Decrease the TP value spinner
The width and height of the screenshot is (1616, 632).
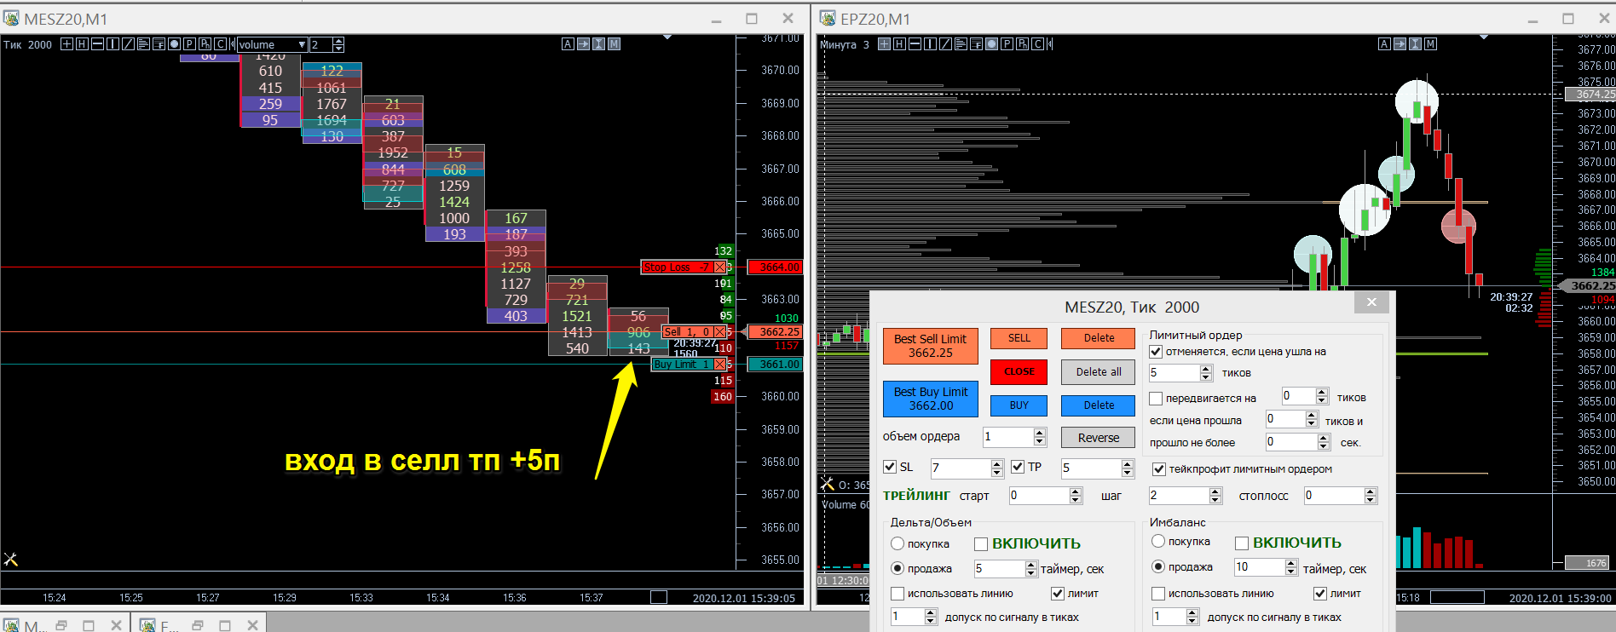click(x=1128, y=473)
